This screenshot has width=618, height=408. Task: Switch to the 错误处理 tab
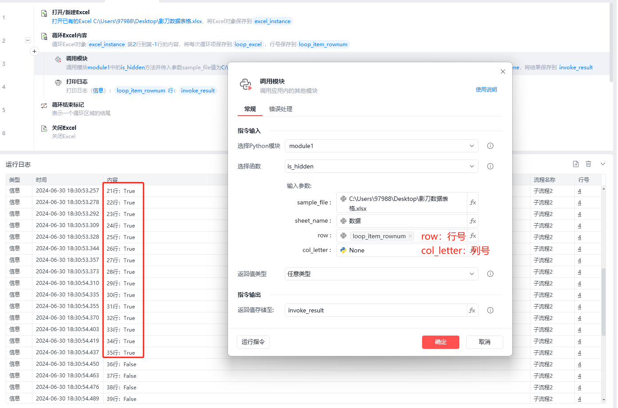(281, 109)
